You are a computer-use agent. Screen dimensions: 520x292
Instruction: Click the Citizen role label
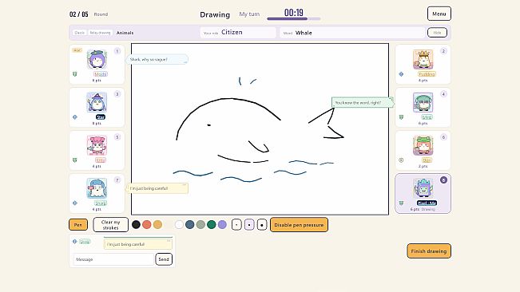point(232,32)
